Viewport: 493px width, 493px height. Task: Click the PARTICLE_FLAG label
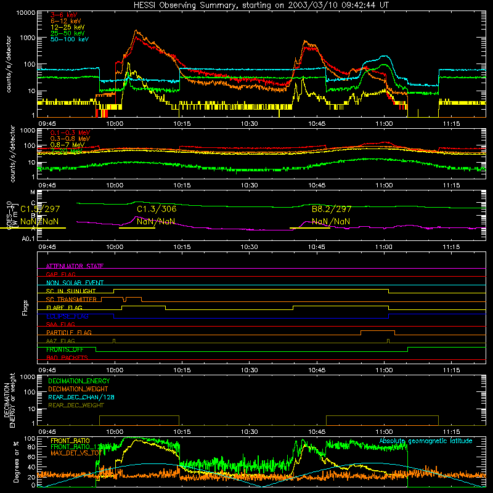pos(69,332)
